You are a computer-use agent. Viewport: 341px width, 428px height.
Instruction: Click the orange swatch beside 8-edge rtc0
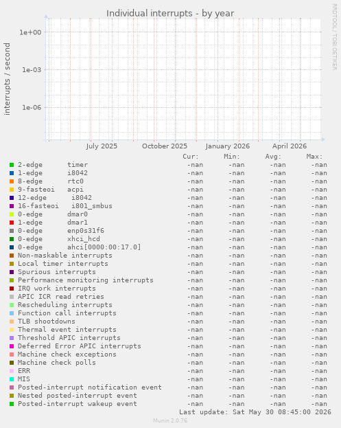(12, 181)
